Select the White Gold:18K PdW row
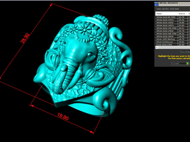 [x=173, y=34]
